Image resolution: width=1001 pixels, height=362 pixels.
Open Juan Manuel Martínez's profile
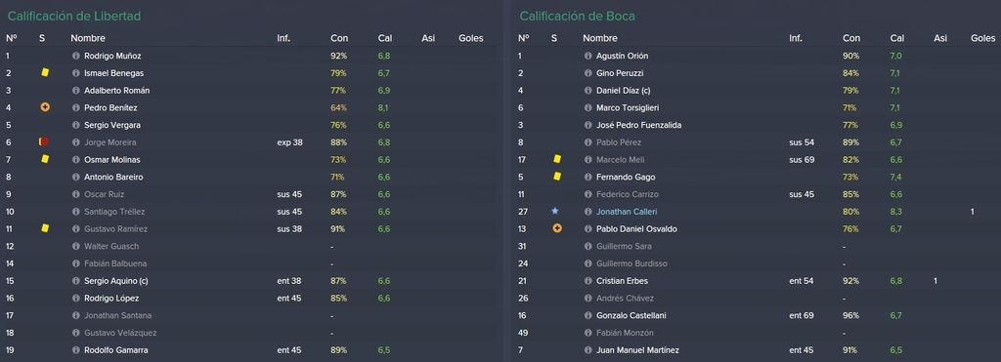[637, 350]
